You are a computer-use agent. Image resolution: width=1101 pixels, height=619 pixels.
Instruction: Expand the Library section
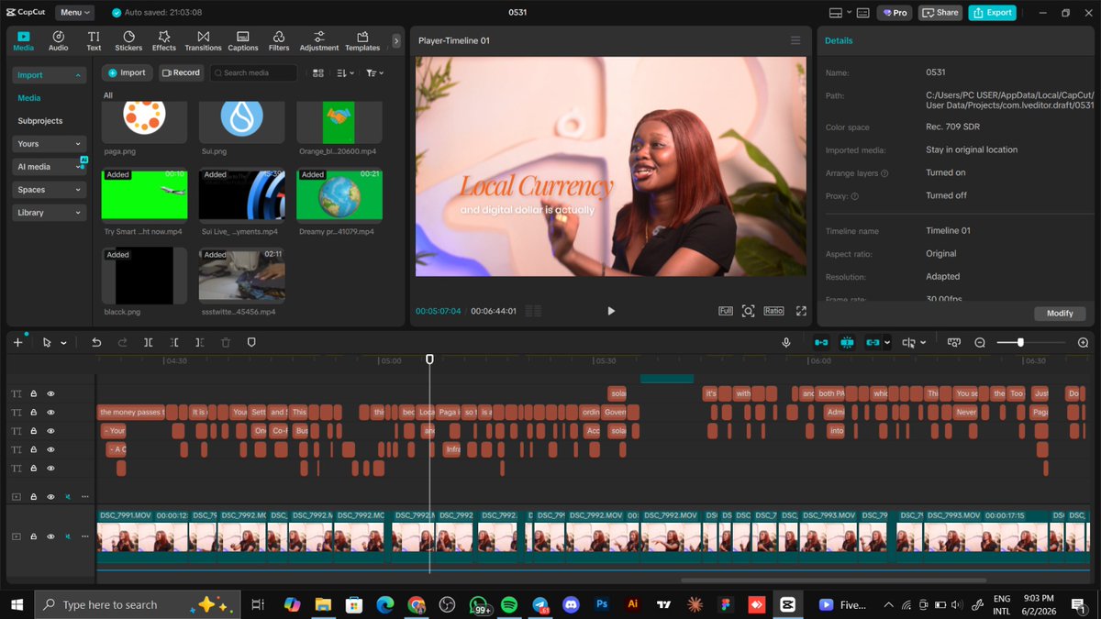tap(50, 213)
